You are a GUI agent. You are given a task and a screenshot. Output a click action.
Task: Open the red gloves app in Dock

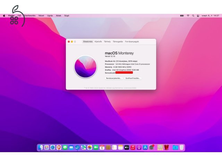point(166,148)
